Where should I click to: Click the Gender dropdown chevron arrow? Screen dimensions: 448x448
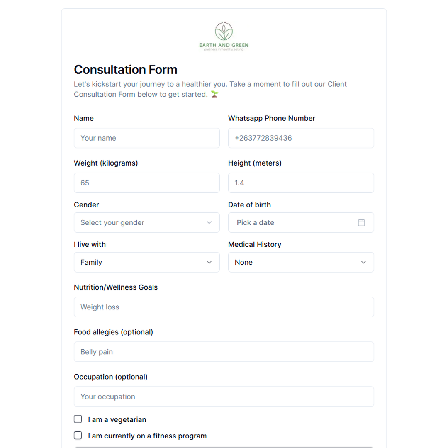[x=209, y=223]
